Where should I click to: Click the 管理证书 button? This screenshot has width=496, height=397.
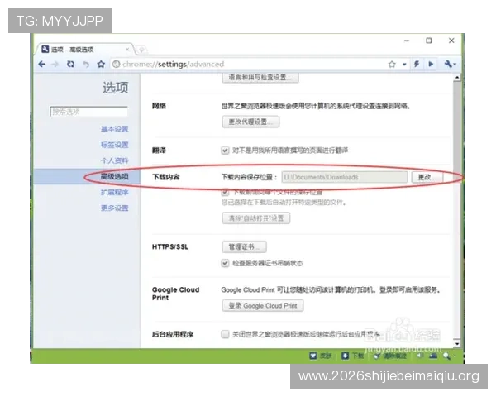coord(244,246)
